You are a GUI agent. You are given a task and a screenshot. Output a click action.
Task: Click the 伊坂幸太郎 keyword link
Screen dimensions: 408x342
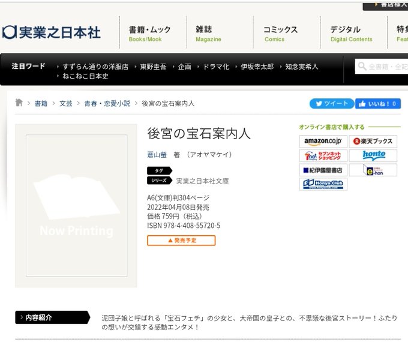(x=257, y=67)
